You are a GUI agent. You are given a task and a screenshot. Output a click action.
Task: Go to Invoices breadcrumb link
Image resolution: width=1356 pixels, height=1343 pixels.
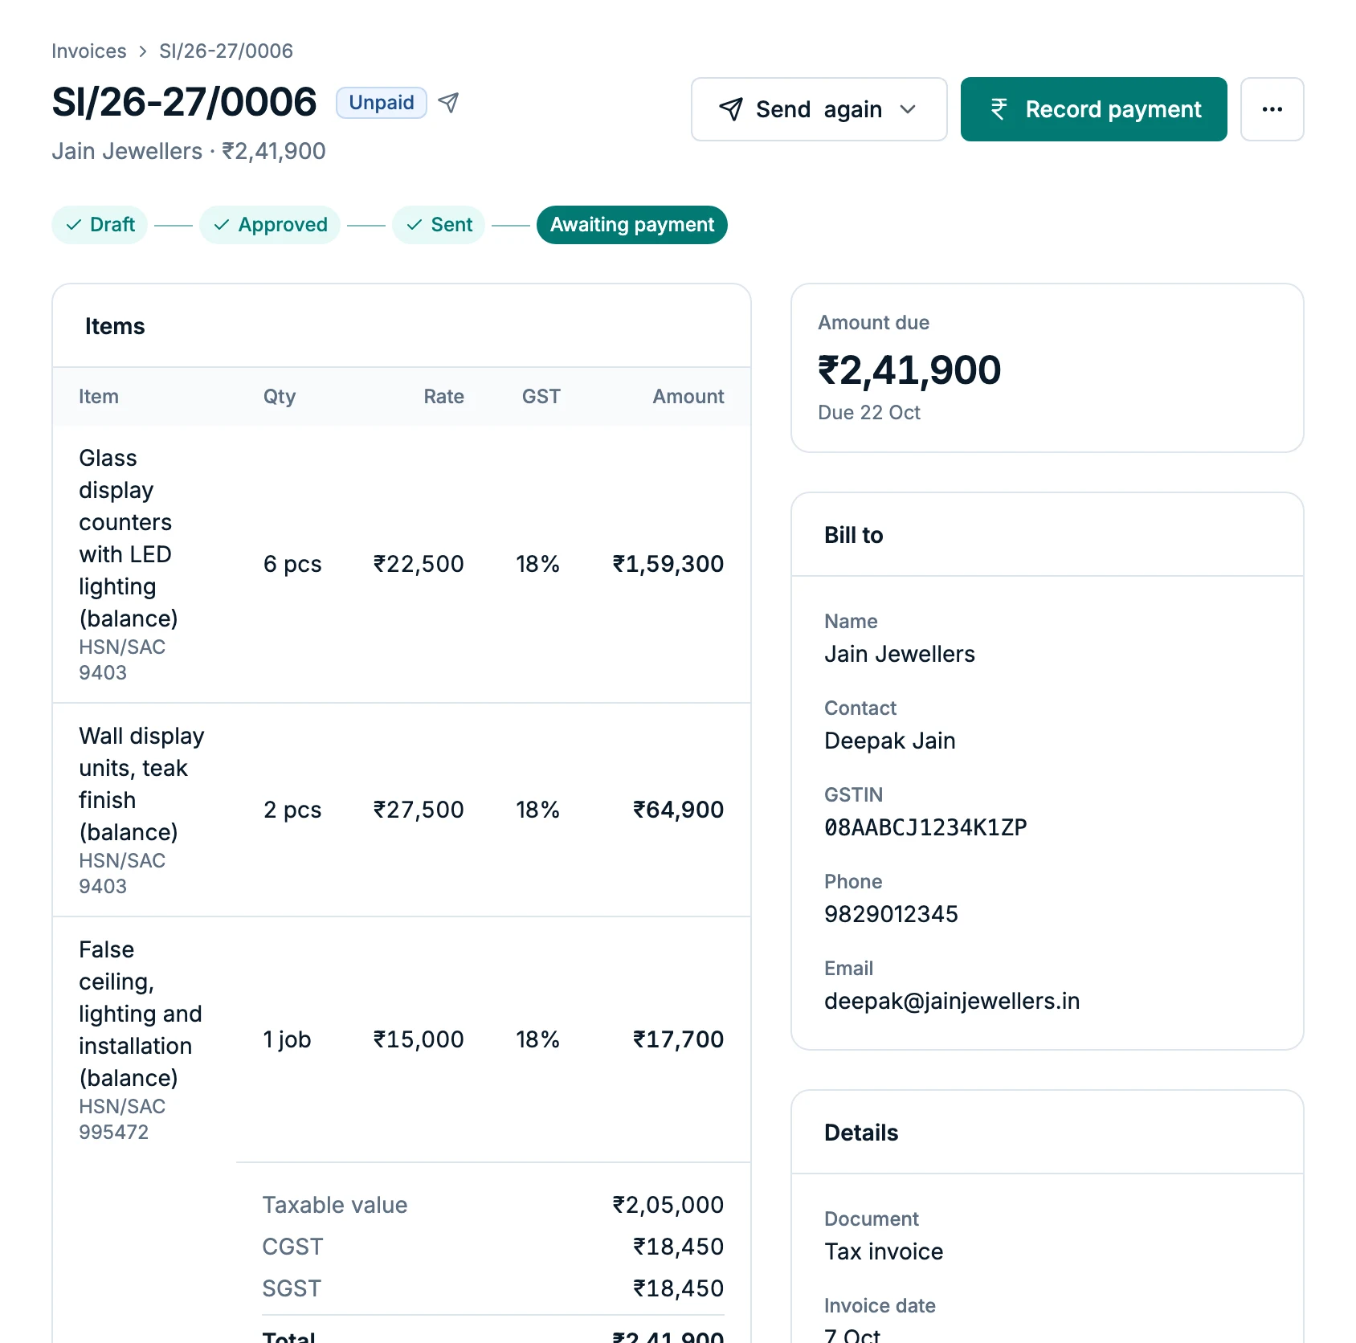pyautogui.click(x=89, y=51)
